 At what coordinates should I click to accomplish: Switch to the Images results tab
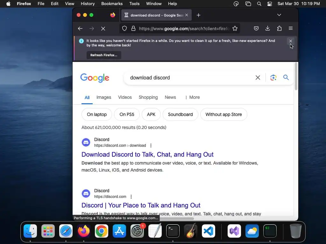[104, 97]
